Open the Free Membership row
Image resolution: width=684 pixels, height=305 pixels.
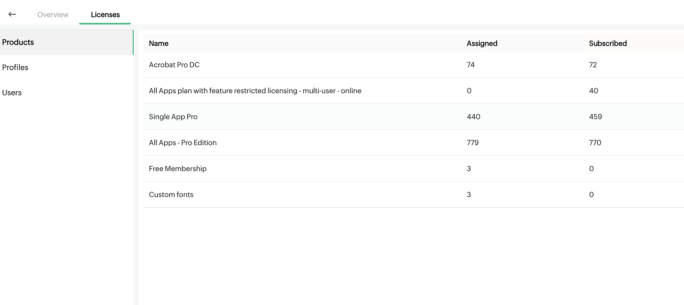pyautogui.click(x=178, y=169)
